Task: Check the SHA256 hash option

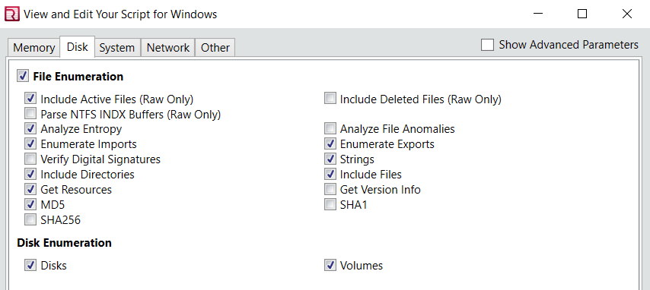Action: pyautogui.click(x=30, y=219)
